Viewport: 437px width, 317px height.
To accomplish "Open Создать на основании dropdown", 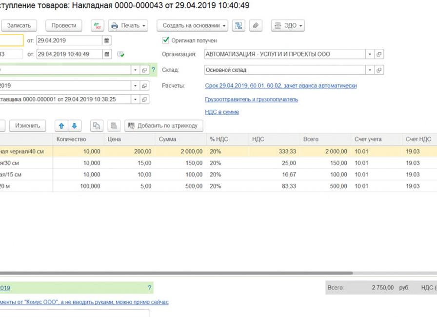I will [x=192, y=26].
